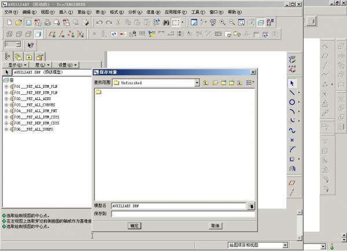
Task: Open the 文件 menu
Action: point(11,12)
